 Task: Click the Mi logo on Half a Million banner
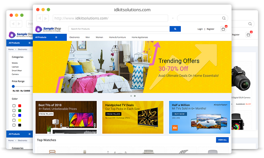(175, 128)
